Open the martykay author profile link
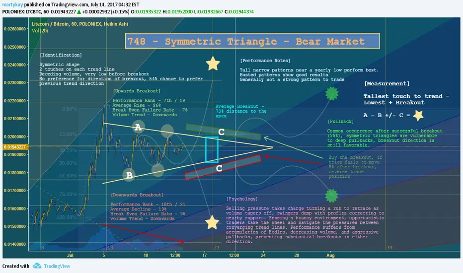463x273 pixels. pos(13,5)
